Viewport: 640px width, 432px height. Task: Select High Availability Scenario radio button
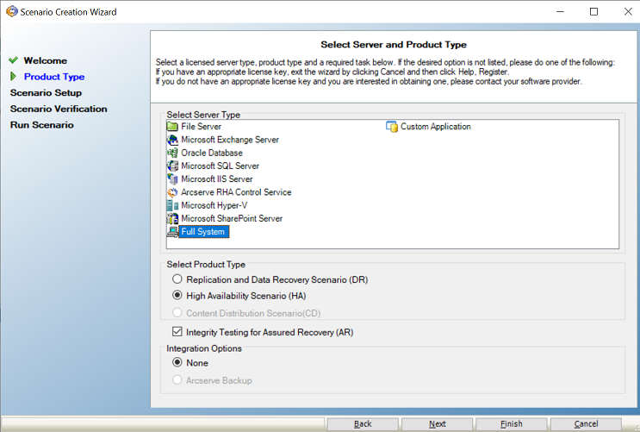[177, 295]
